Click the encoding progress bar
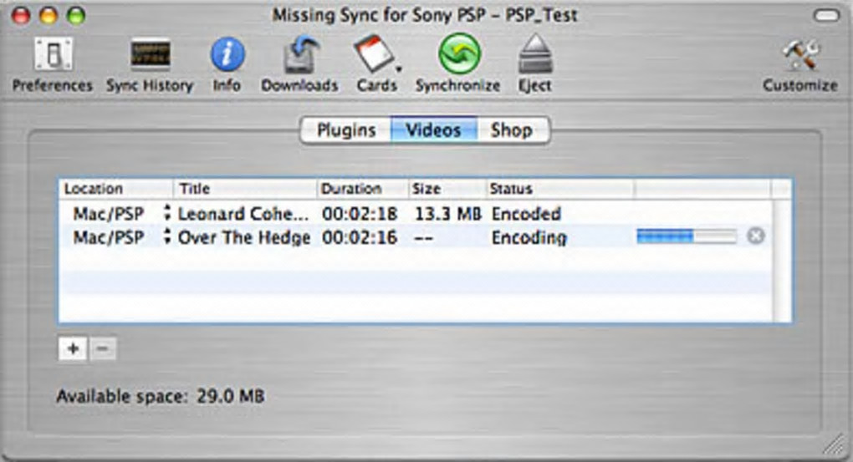The height and width of the screenshot is (462, 853). click(x=686, y=237)
